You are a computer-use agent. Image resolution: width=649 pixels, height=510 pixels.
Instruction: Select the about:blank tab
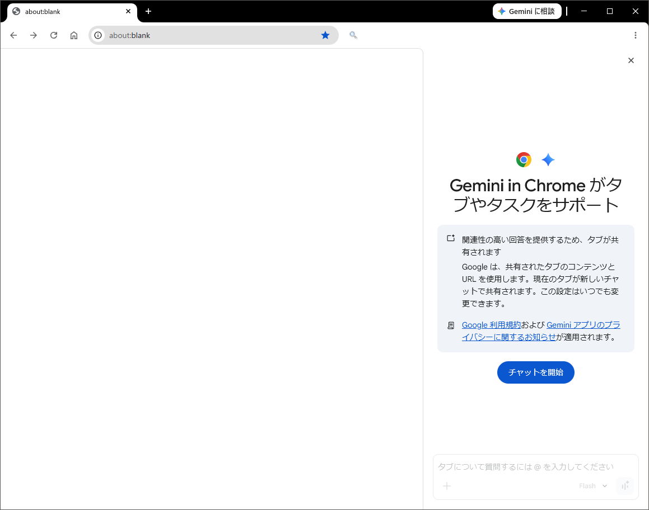coord(72,12)
